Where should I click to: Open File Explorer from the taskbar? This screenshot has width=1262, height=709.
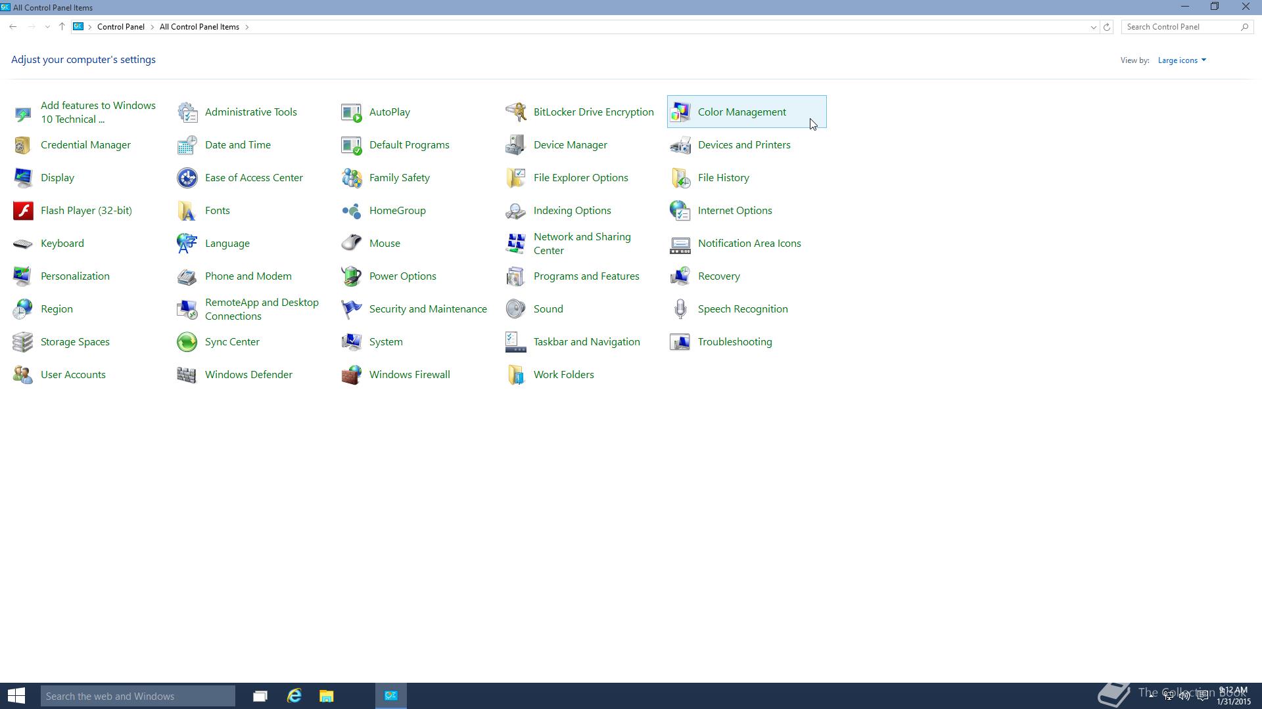pyautogui.click(x=327, y=696)
